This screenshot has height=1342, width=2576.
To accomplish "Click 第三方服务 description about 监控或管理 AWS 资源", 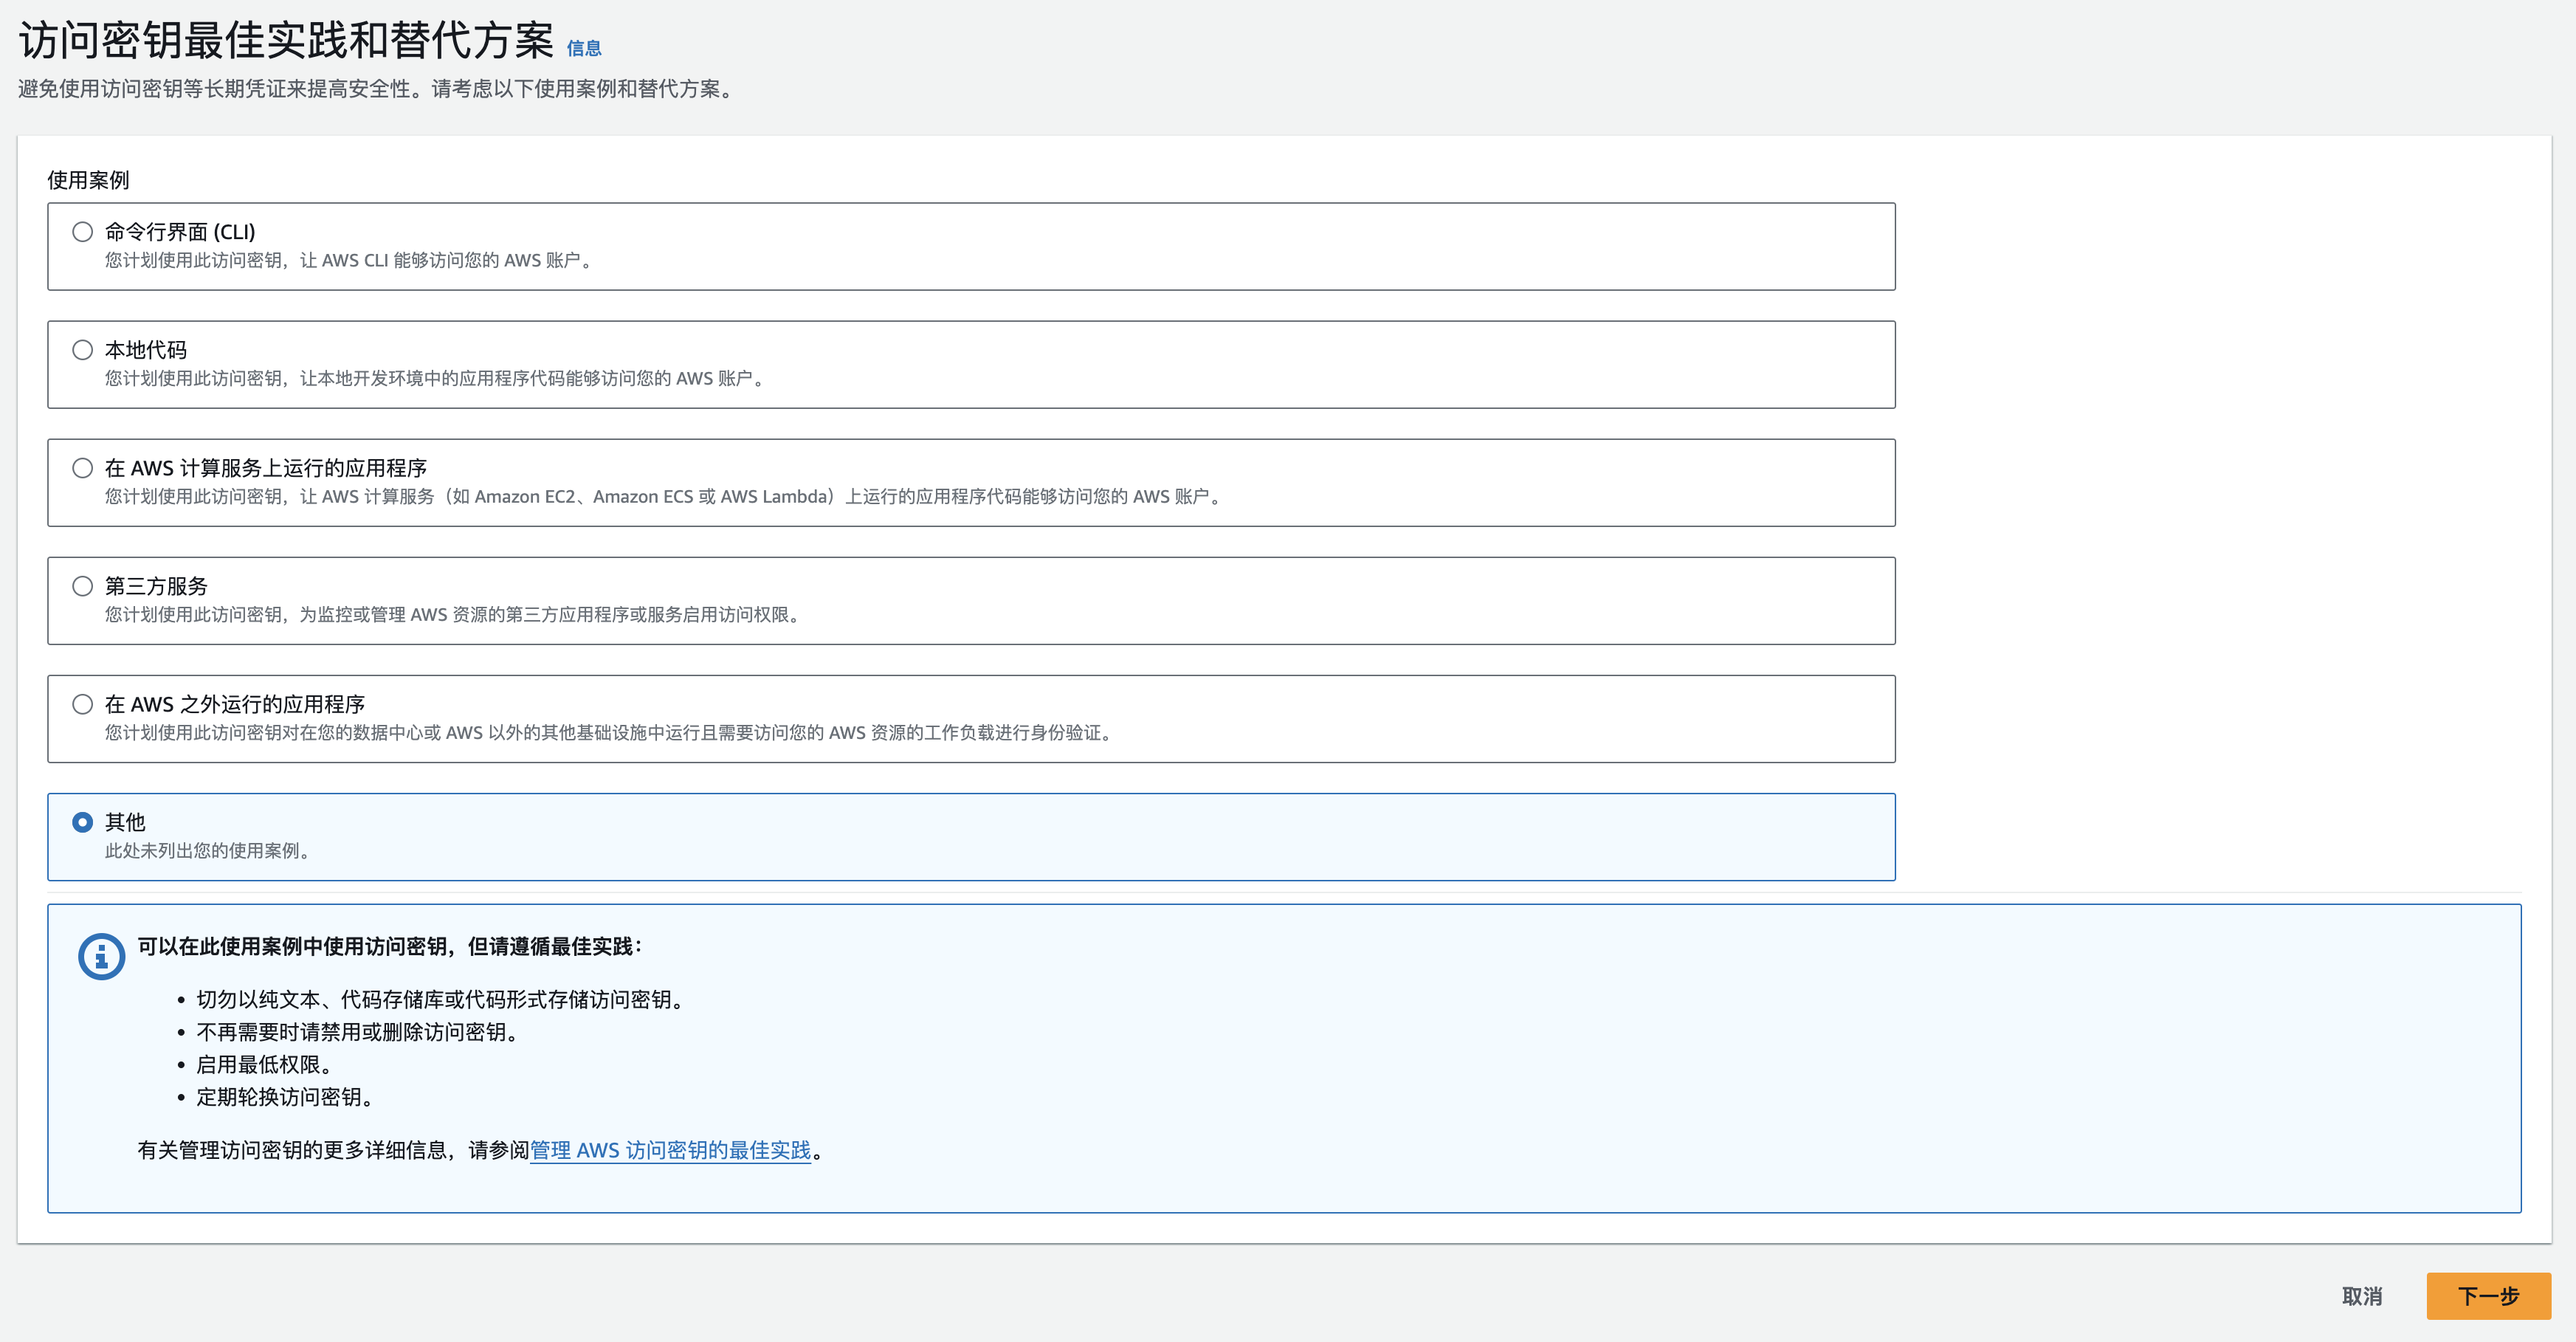I will (455, 614).
